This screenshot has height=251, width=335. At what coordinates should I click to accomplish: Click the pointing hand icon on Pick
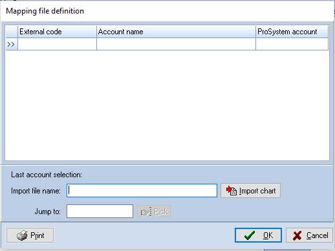tap(146, 212)
